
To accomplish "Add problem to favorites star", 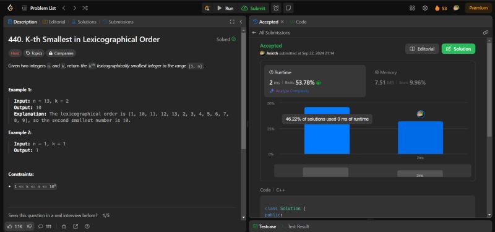I will click(64, 226).
